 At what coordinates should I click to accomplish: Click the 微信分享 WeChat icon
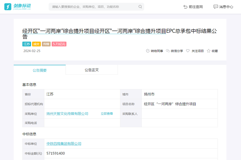pos(168,51)
